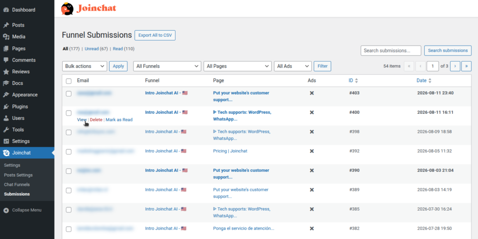This screenshot has height=239, width=478.
Task: Tick the row #390 checkbox
Action: 69,171
